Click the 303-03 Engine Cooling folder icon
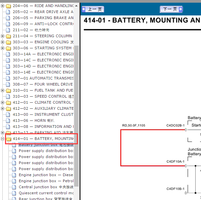The width and height of the screenshot is (201, 200). click(x=8, y=42)
